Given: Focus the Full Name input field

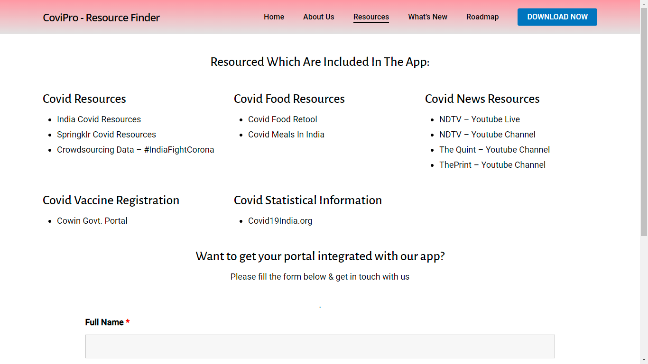Looking at the screenshot, I should [320, 346].
